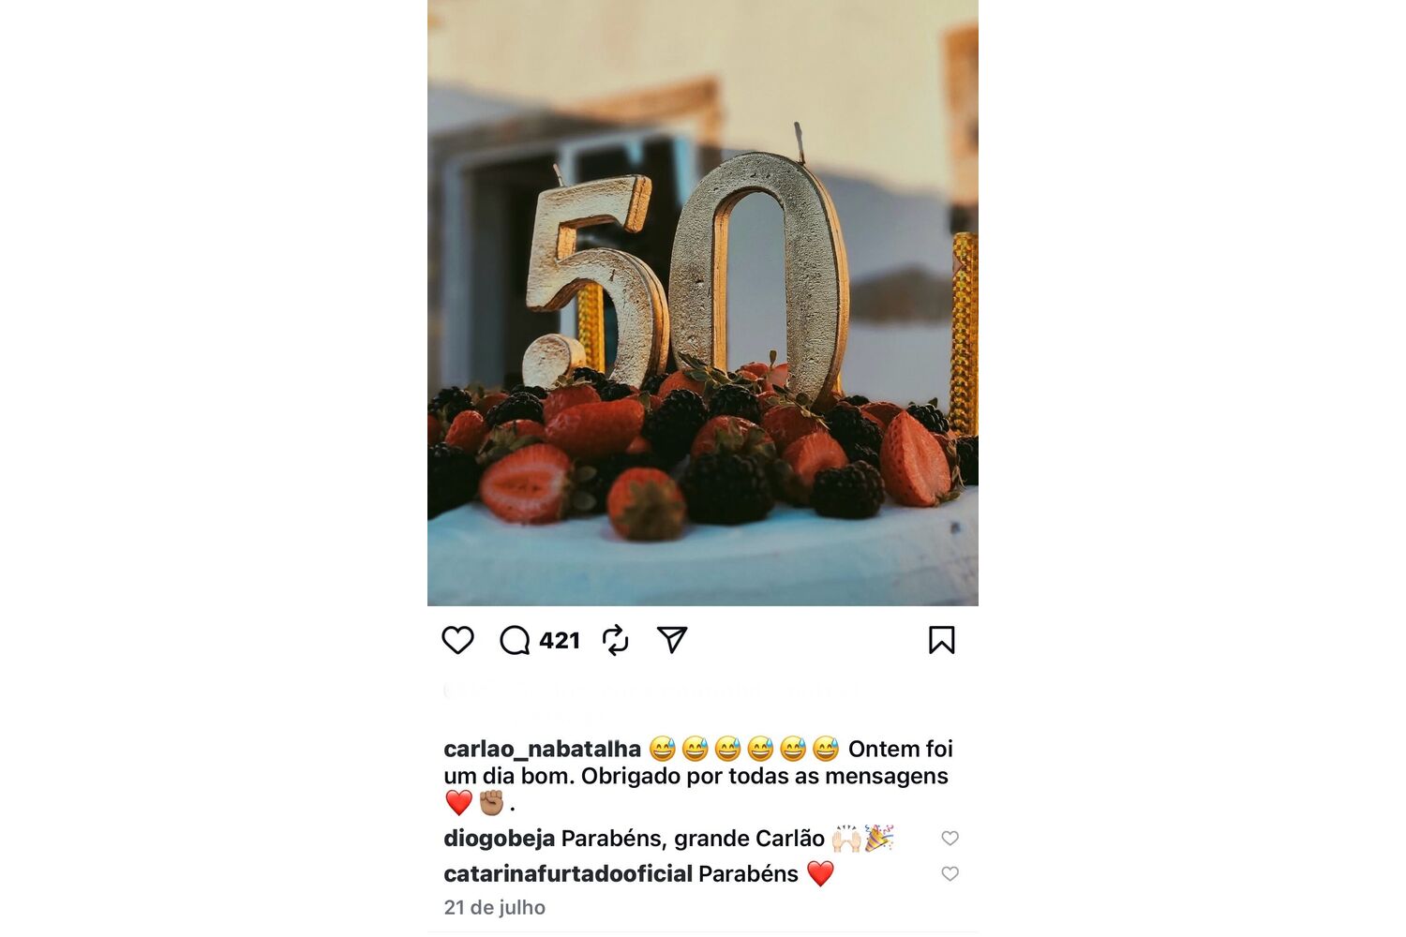Screen dimensions: 1406x937
Task: Tap the raised fist emoji in the caption
Action: click(x=491, y=803)
